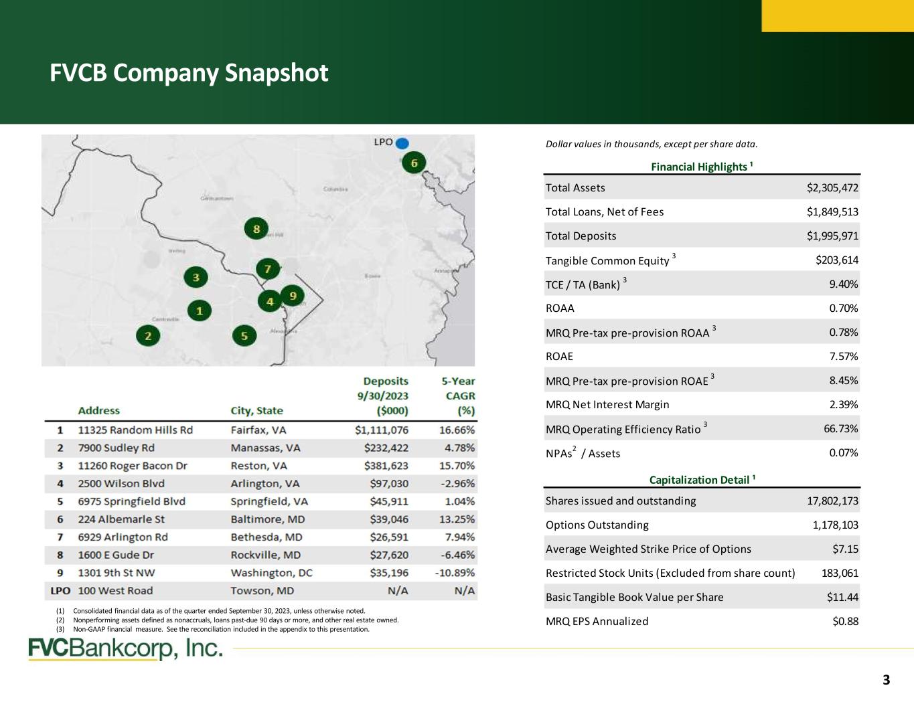This screenshot has width=914, height=706.
Task: Click map marker number 4
Action: [x=270, y=302]
